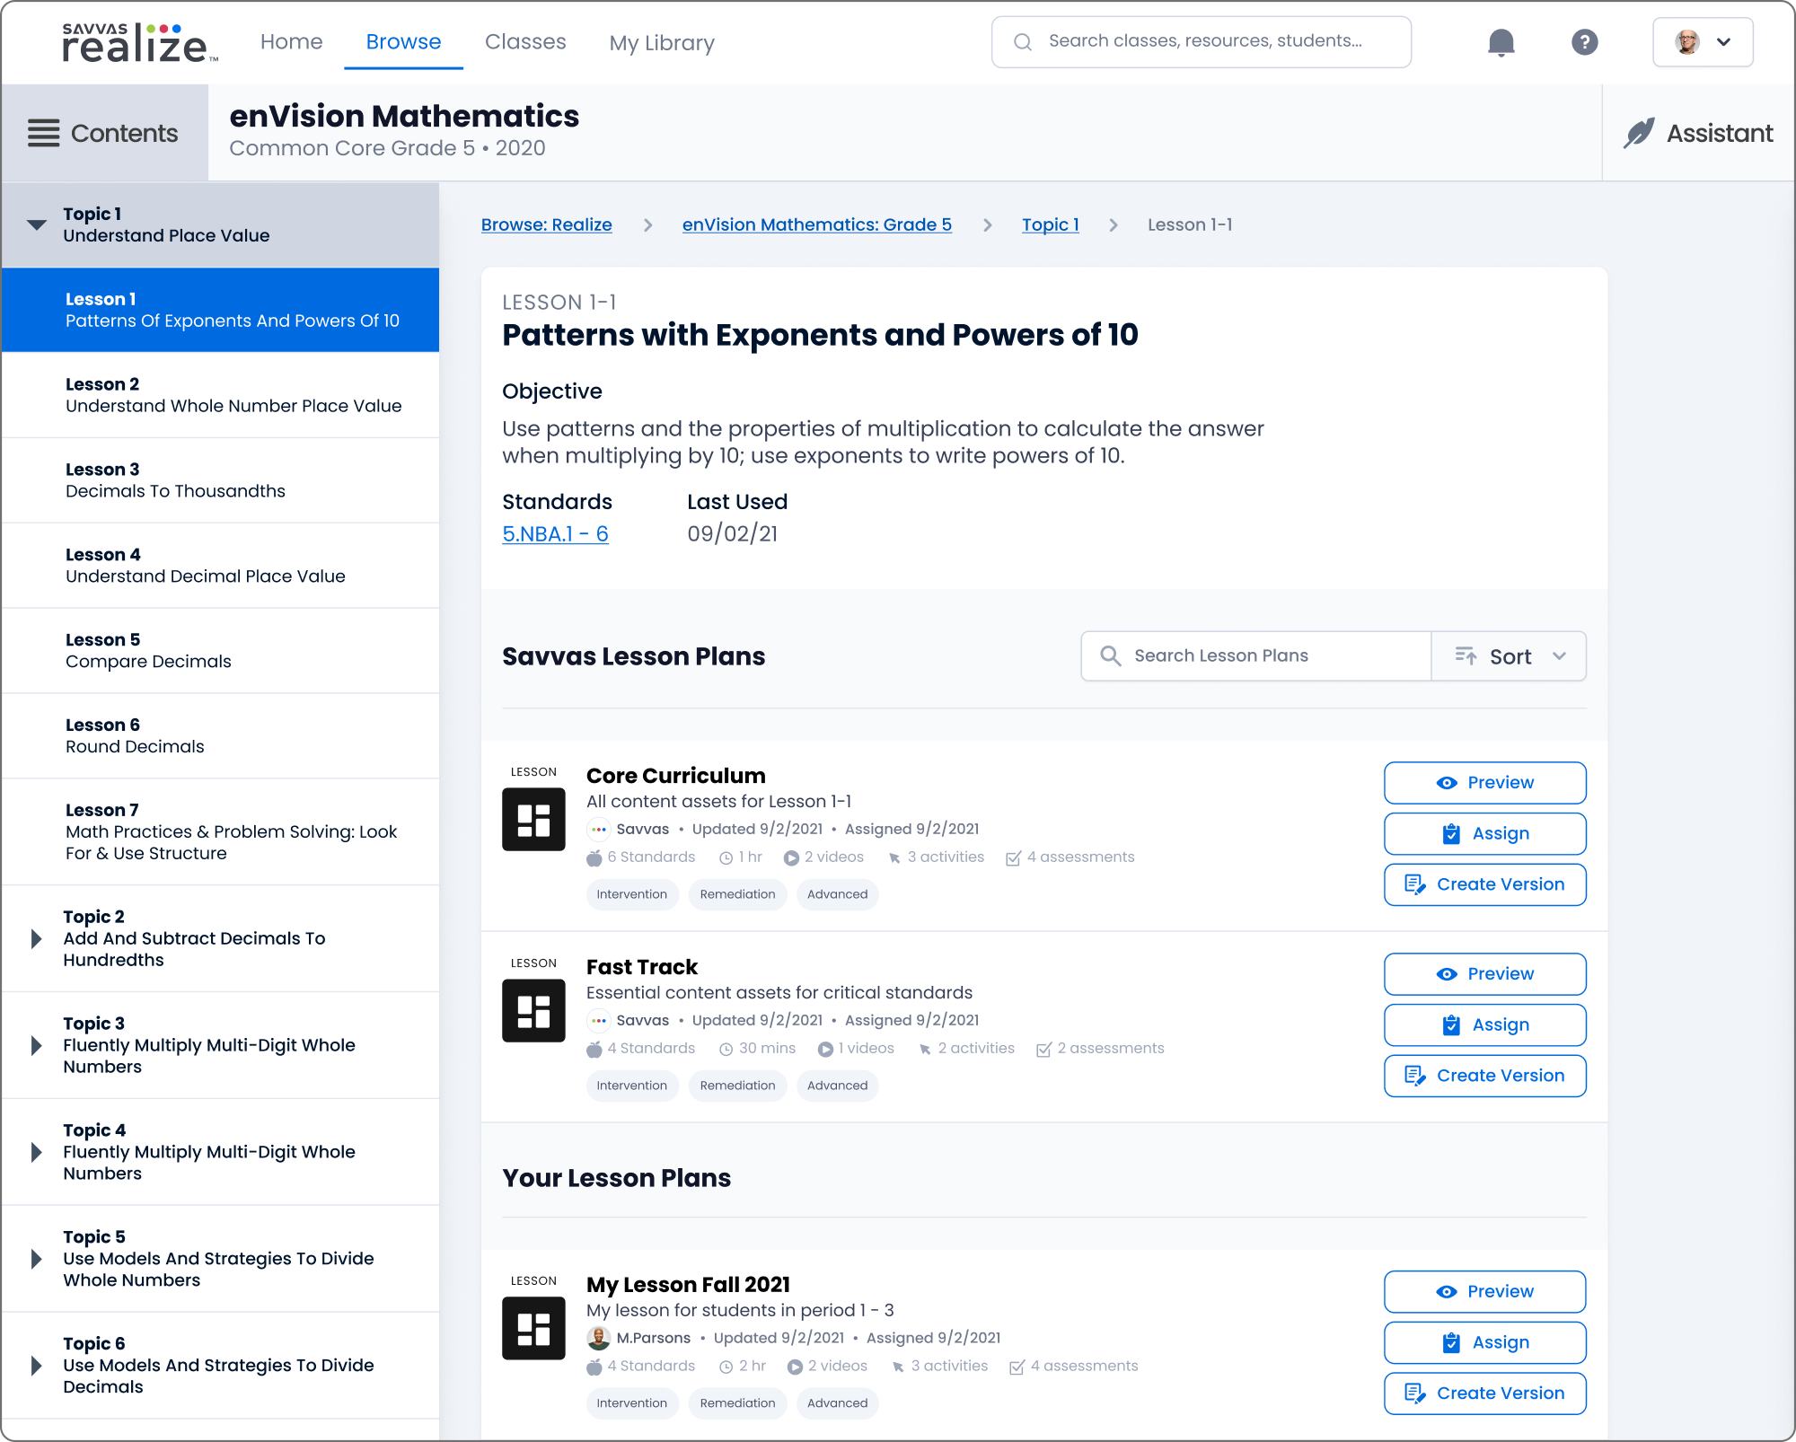
Task: Select Lesson 5 Compare Decimals
Action: pyautogui.click(x=220, y=651)
